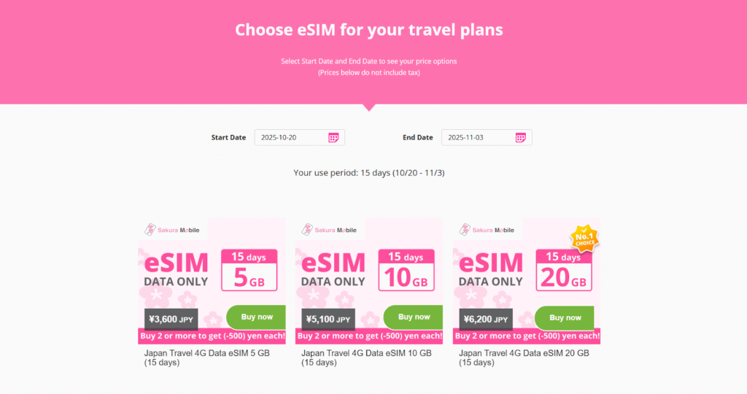Click the End Date input field
The height and width of the screenshot is (394, 747).
click(478, 137)
